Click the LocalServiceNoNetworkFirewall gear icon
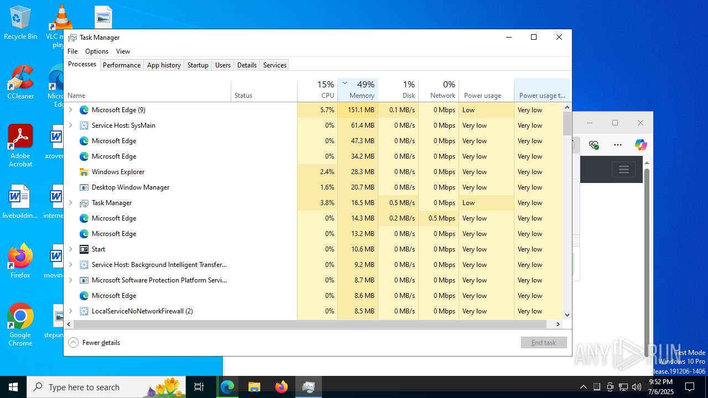The image size is (708, 398). click(x=84, y=311)
